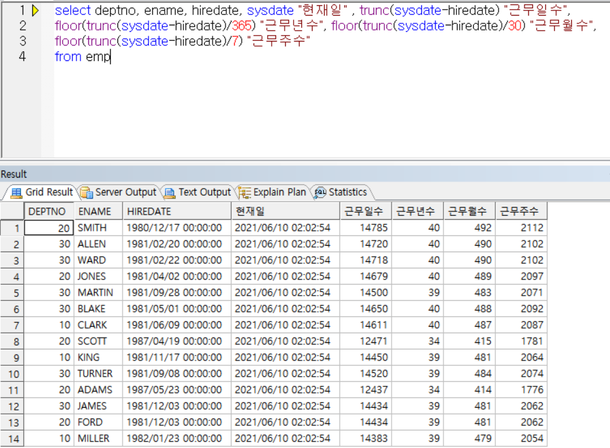Sort by the ENAME column header
The width and height of the screenshot is (610, 448).
point(99,211)
